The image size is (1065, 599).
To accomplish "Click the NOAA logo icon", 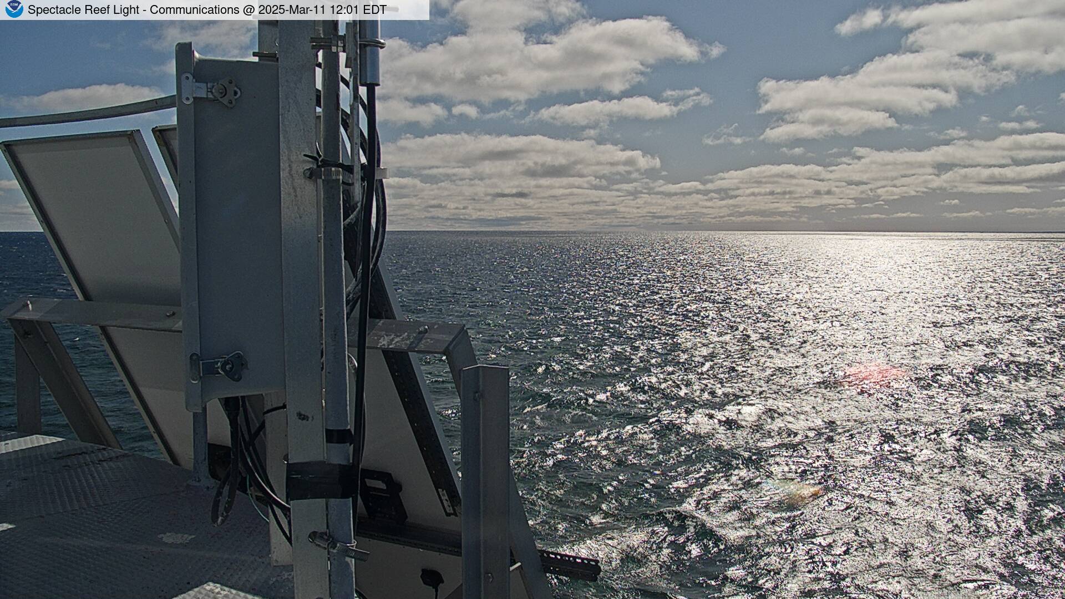I will tap(13, 9).
